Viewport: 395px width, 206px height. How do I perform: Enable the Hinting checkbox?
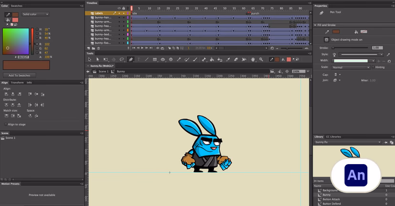pyautogui.click(x=373, y=68)
